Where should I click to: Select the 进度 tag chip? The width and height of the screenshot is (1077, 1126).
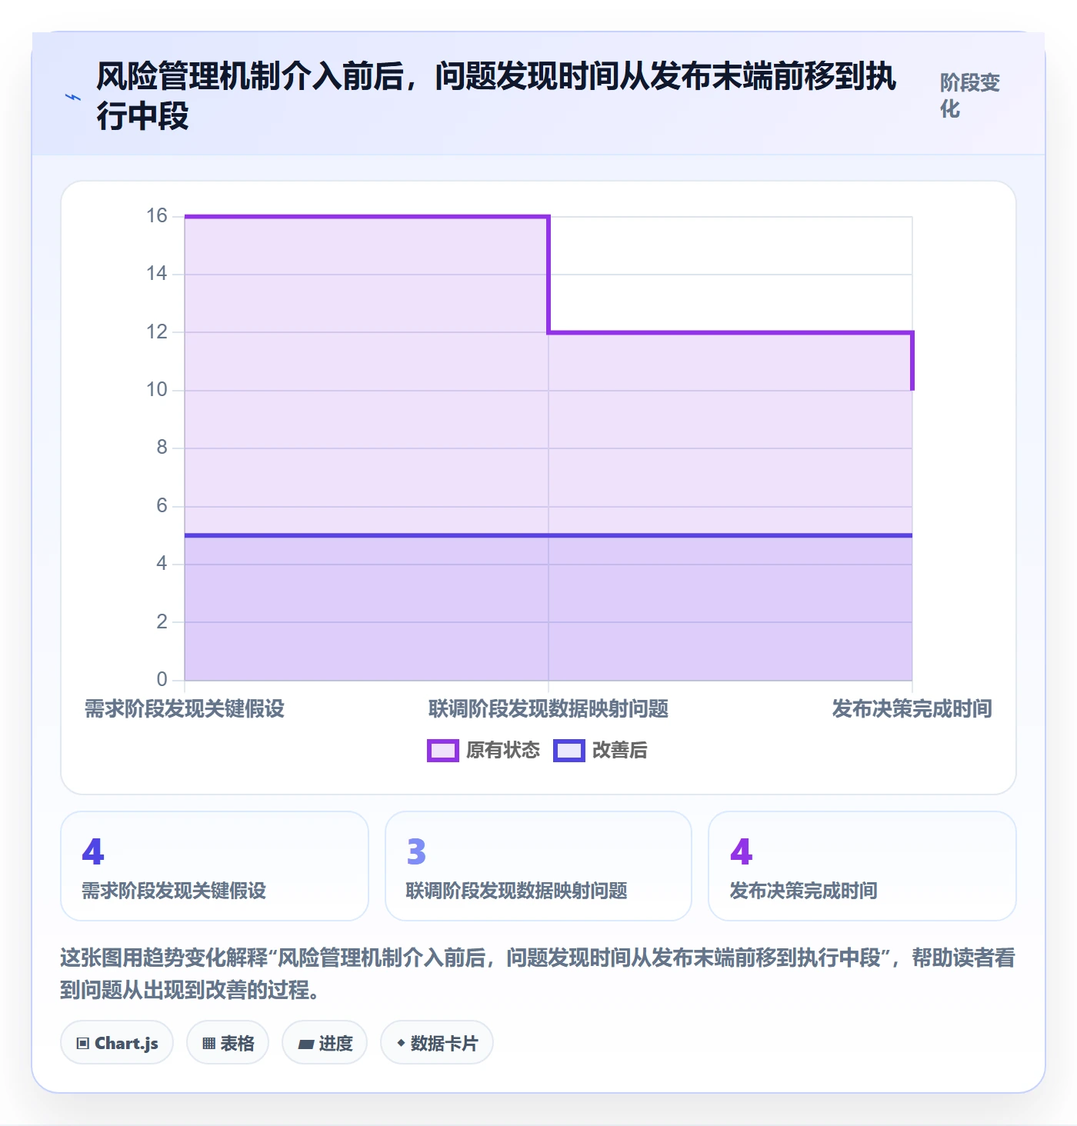[325, 1043]
